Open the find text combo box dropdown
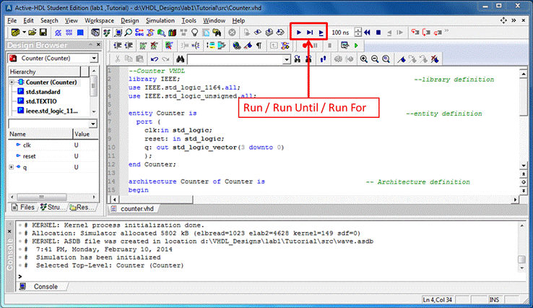The image size is (533, 308). [x=287, y=59]
